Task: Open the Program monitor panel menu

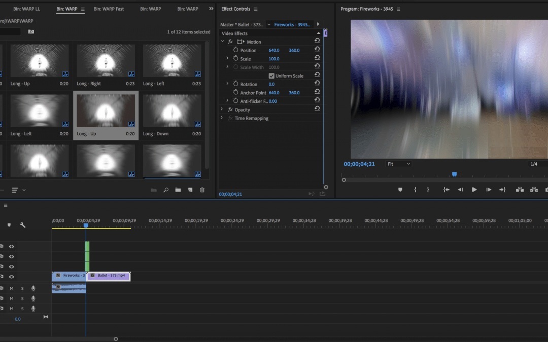Action: pyautogui.click(x=398, y=9)
